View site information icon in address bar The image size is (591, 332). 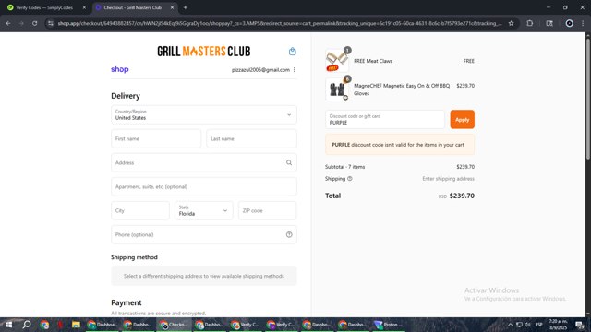[x=51, y=23]
